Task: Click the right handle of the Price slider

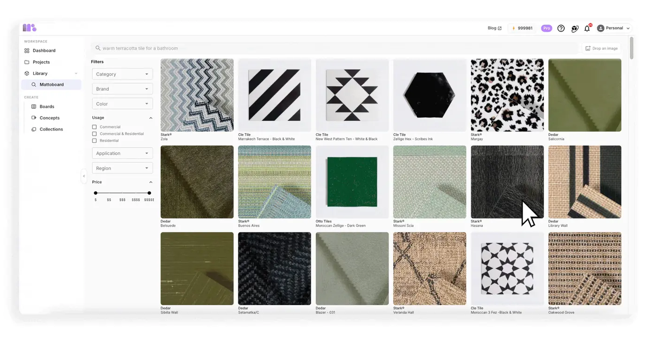Action: 149,193
